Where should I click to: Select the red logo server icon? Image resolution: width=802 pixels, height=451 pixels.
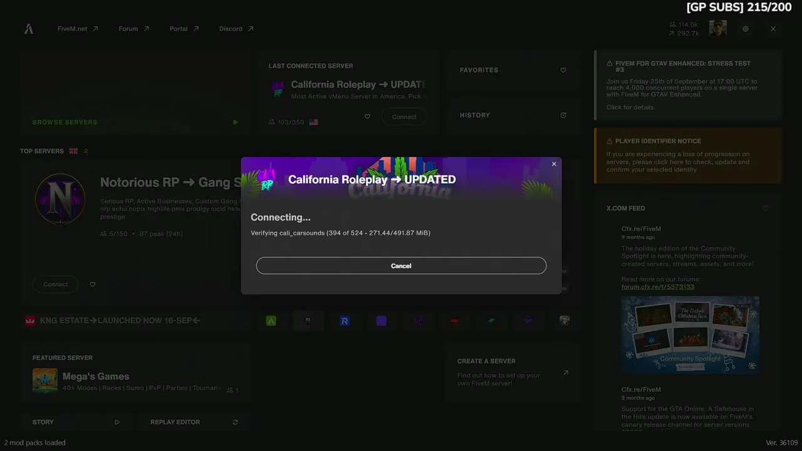(455, 321)
